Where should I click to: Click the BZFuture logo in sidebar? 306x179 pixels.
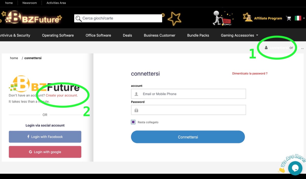(x=44, y=84)
